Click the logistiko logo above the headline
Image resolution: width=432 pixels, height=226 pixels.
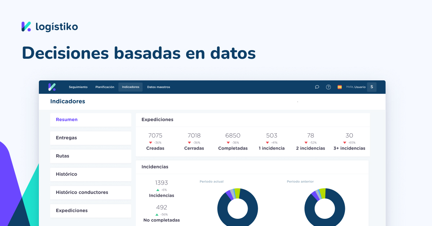click(x=49, y=26)
